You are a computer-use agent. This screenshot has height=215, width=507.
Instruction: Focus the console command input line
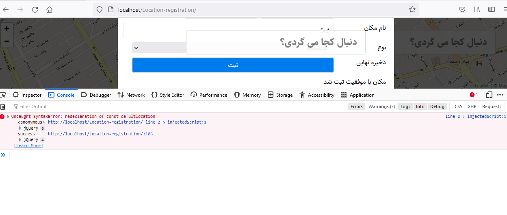point(256,155)
